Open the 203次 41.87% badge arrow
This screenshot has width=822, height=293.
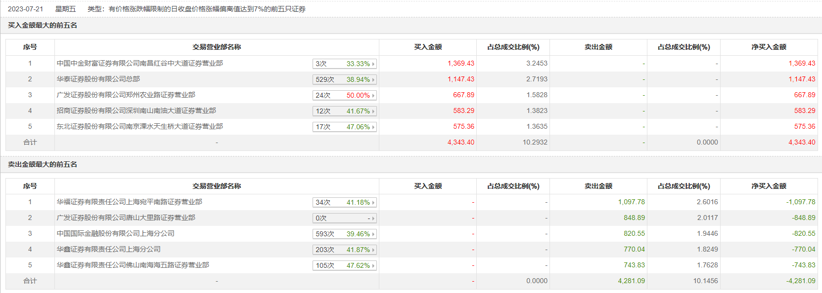point(373,250)
